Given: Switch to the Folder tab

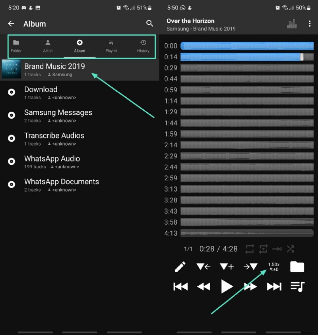Looking at the screenshot, I should pos(16,46).
